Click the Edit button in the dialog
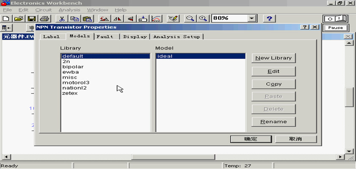The width and height of the screenshot is (356, 169). 274,71
